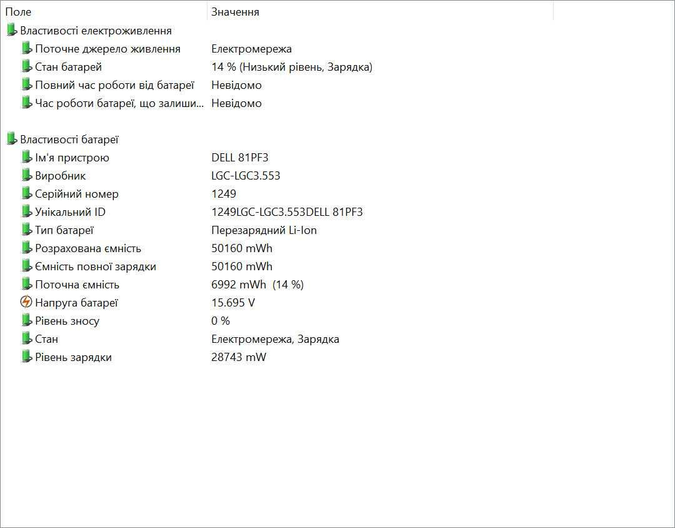
Task: Click 'Невідомо' value for full battery time
Action: (x=236, y=85)
